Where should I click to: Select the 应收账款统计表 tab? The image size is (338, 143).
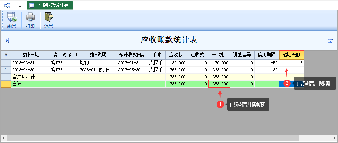[50, 6]
